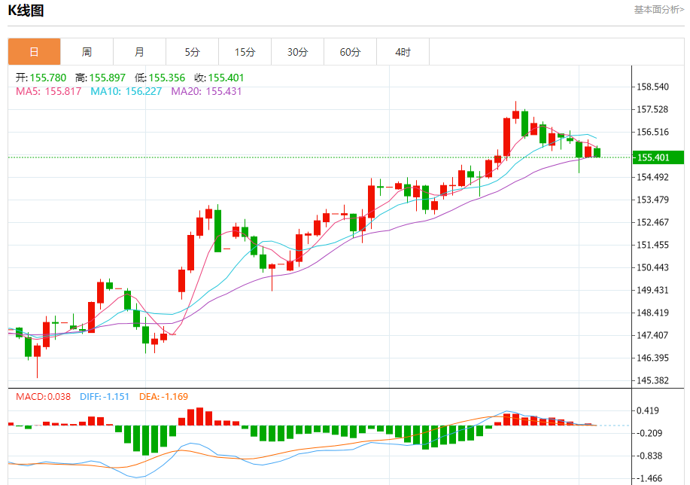Click the MA5 indicator label
690x485 pixels.
pos(48,91)
